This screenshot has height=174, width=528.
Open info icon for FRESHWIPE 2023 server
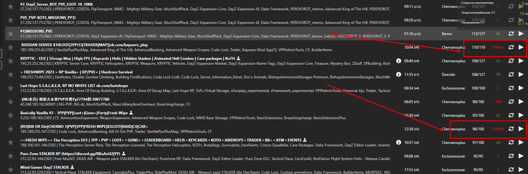(398, 74)
